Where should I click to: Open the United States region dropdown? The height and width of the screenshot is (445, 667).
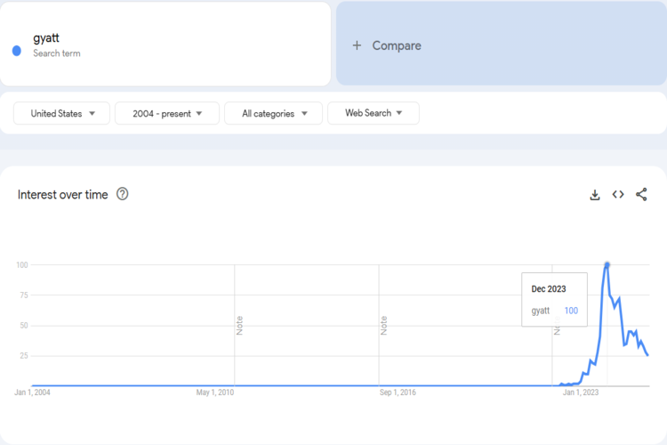[x=61, y=113]
